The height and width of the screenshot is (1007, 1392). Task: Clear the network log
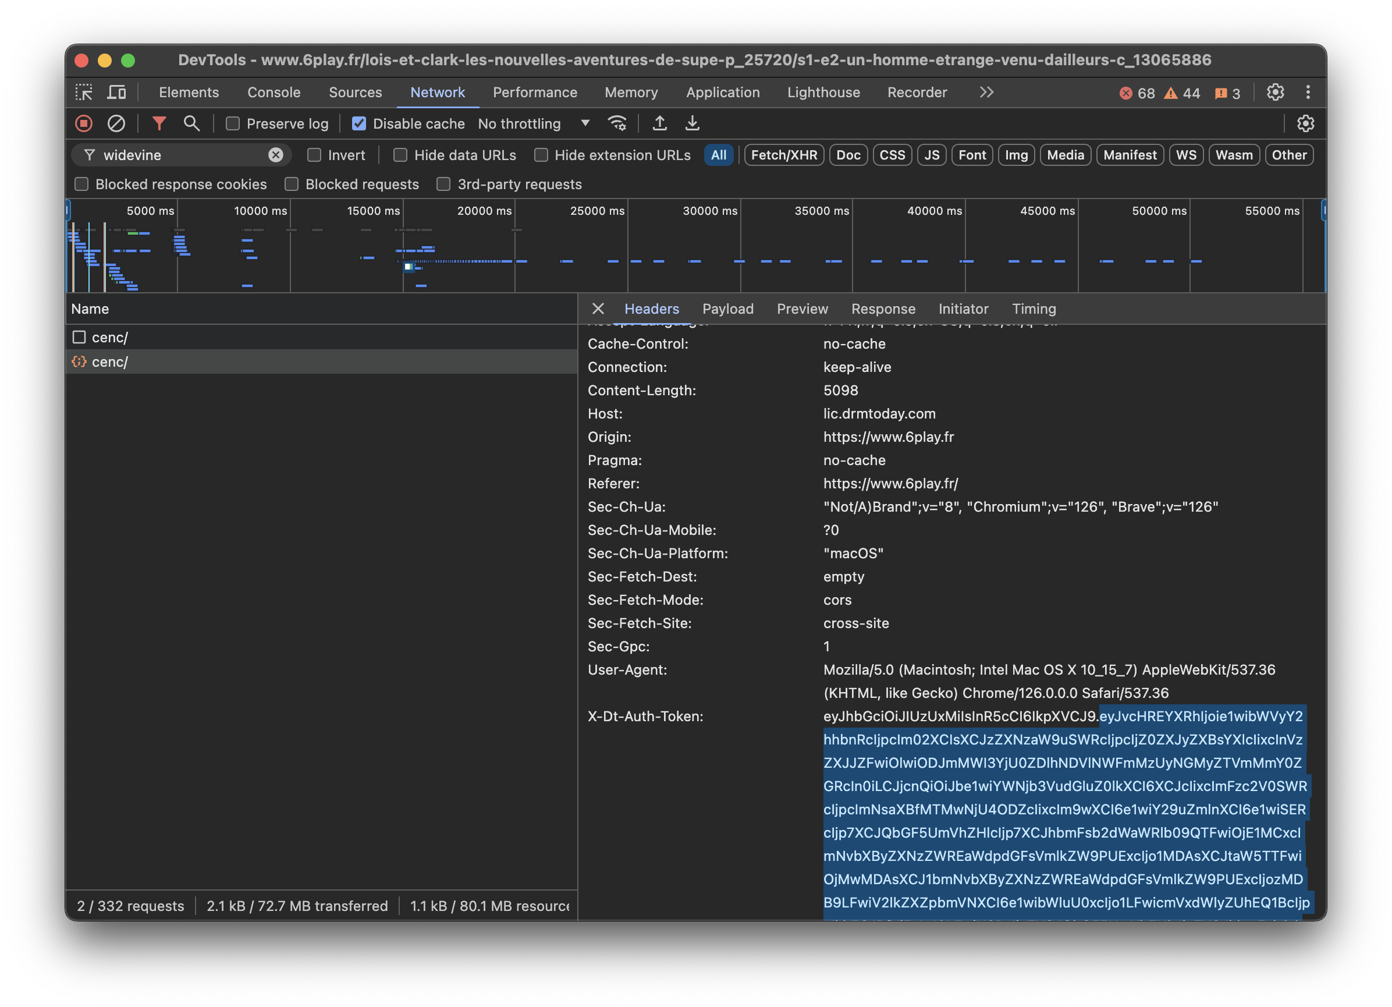tap(116, 123)
